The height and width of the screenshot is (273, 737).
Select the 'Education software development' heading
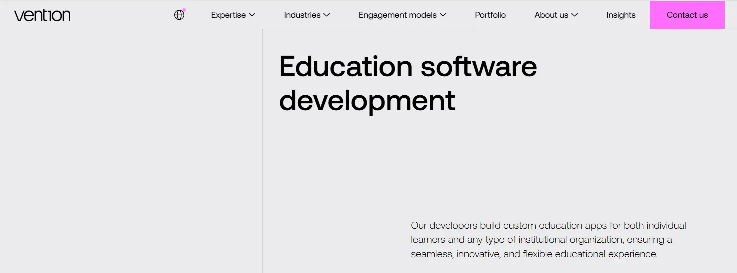tap(408, 83)
